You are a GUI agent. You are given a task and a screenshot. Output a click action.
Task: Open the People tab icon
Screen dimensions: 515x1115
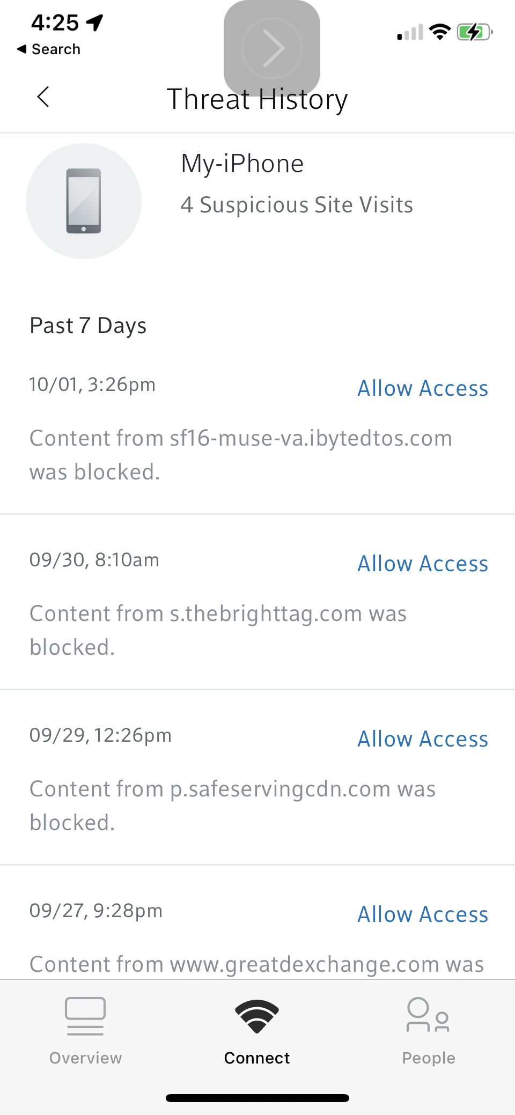428,1015
